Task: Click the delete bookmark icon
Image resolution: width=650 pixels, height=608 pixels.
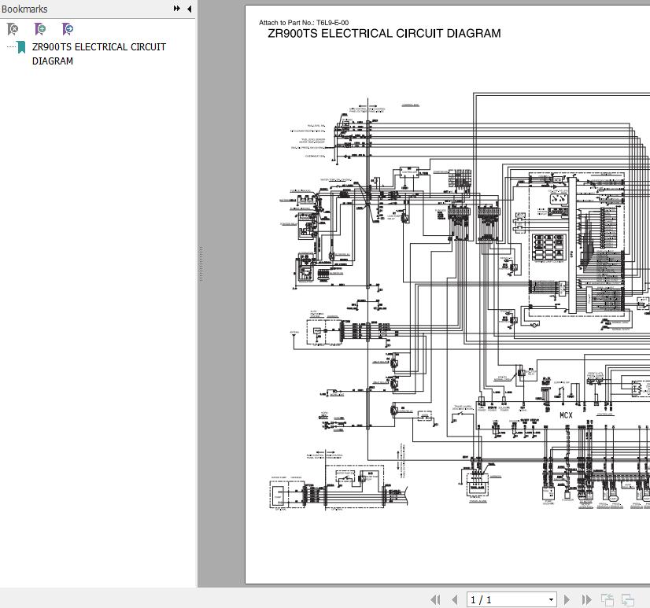Action: pos(13,29)
